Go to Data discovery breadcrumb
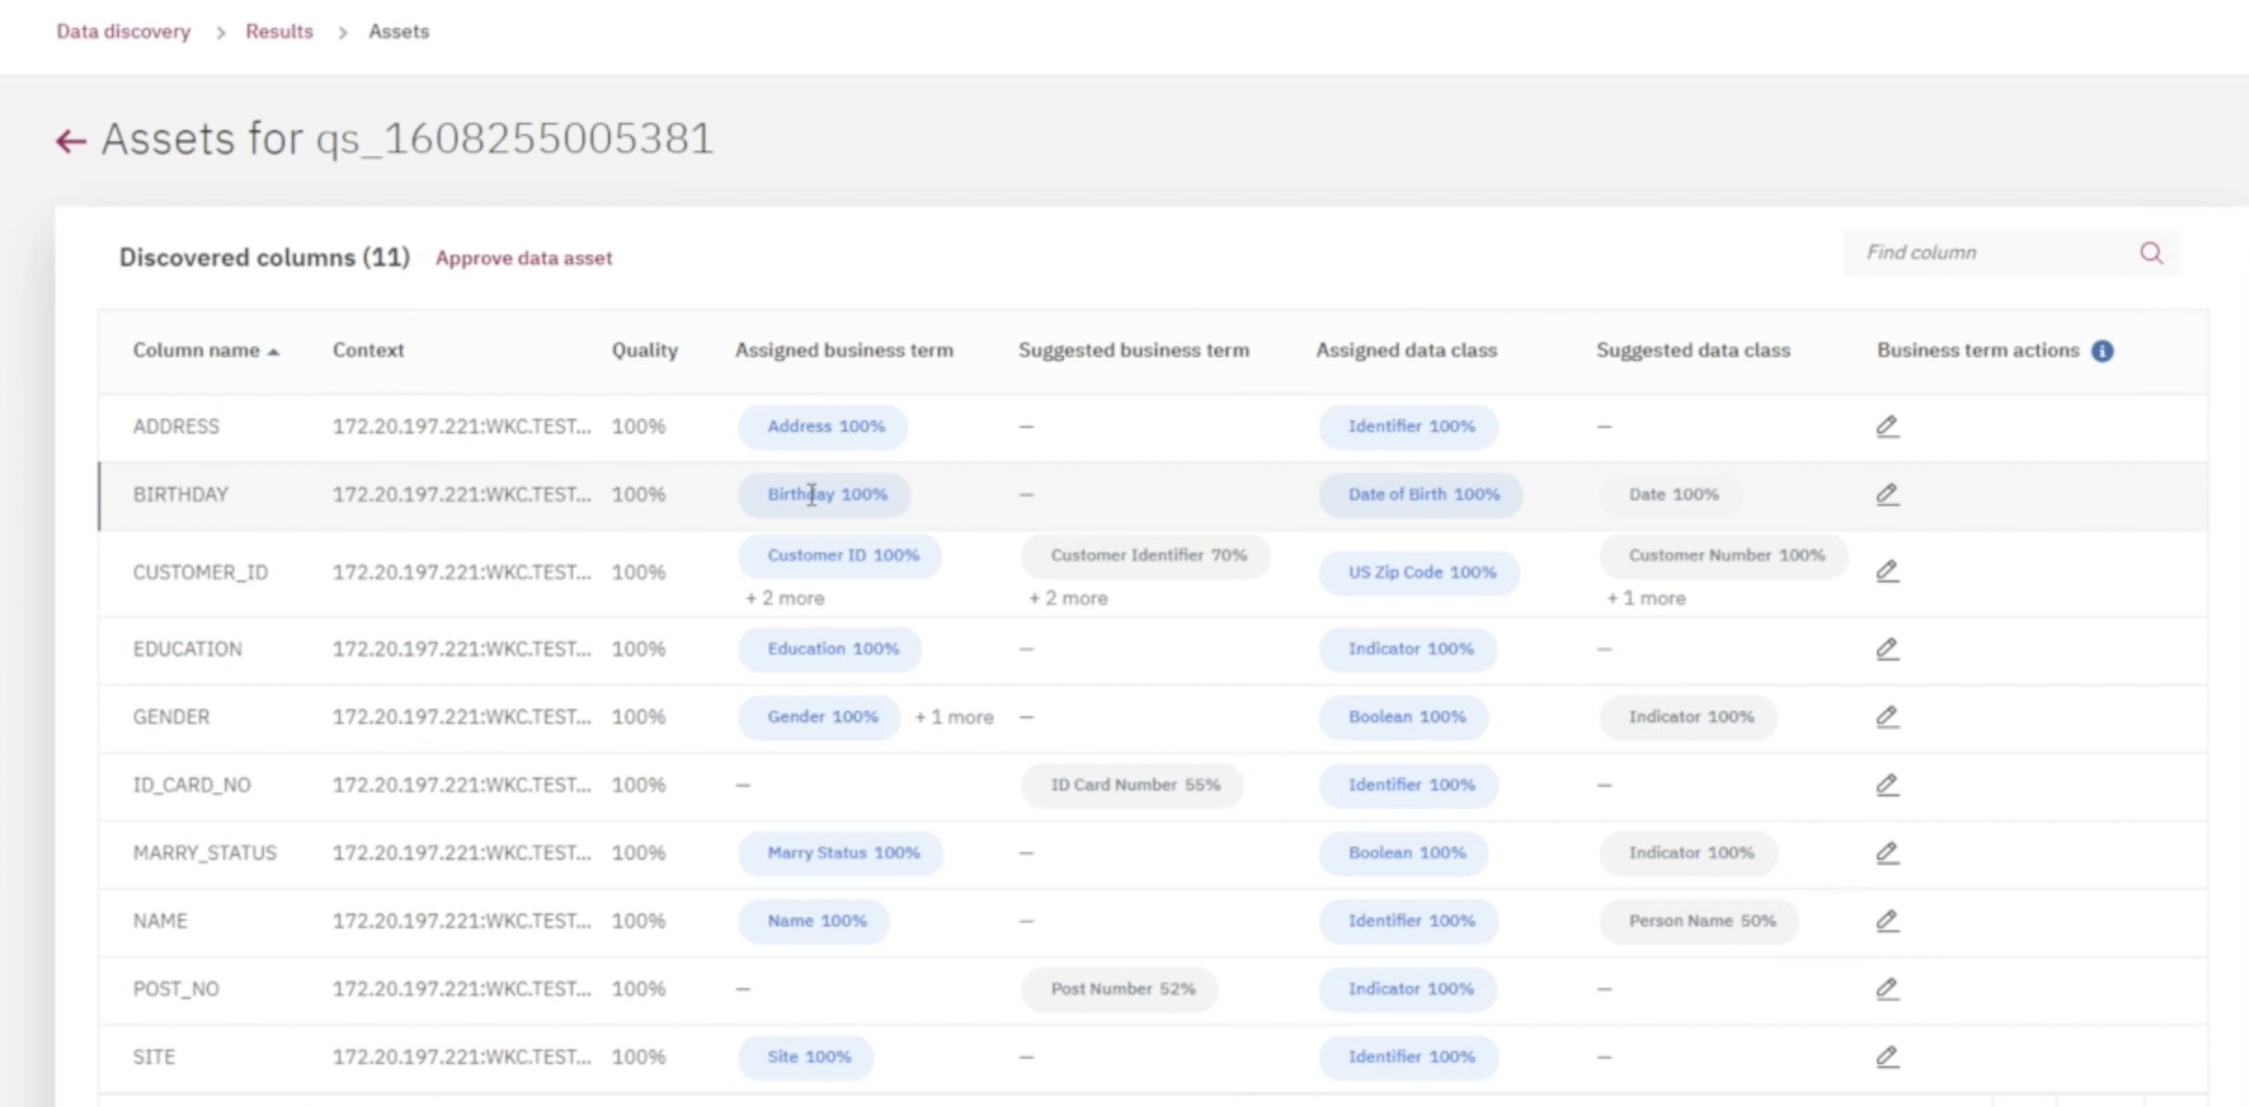 coord(124,32)
